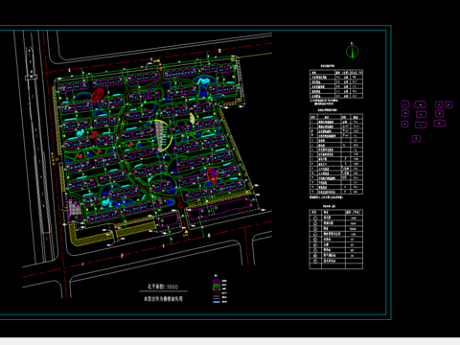Click the subtitle text under the title underline
This screenshot has width=460, height=345.
pyautogui.click(x=163, y=299)
